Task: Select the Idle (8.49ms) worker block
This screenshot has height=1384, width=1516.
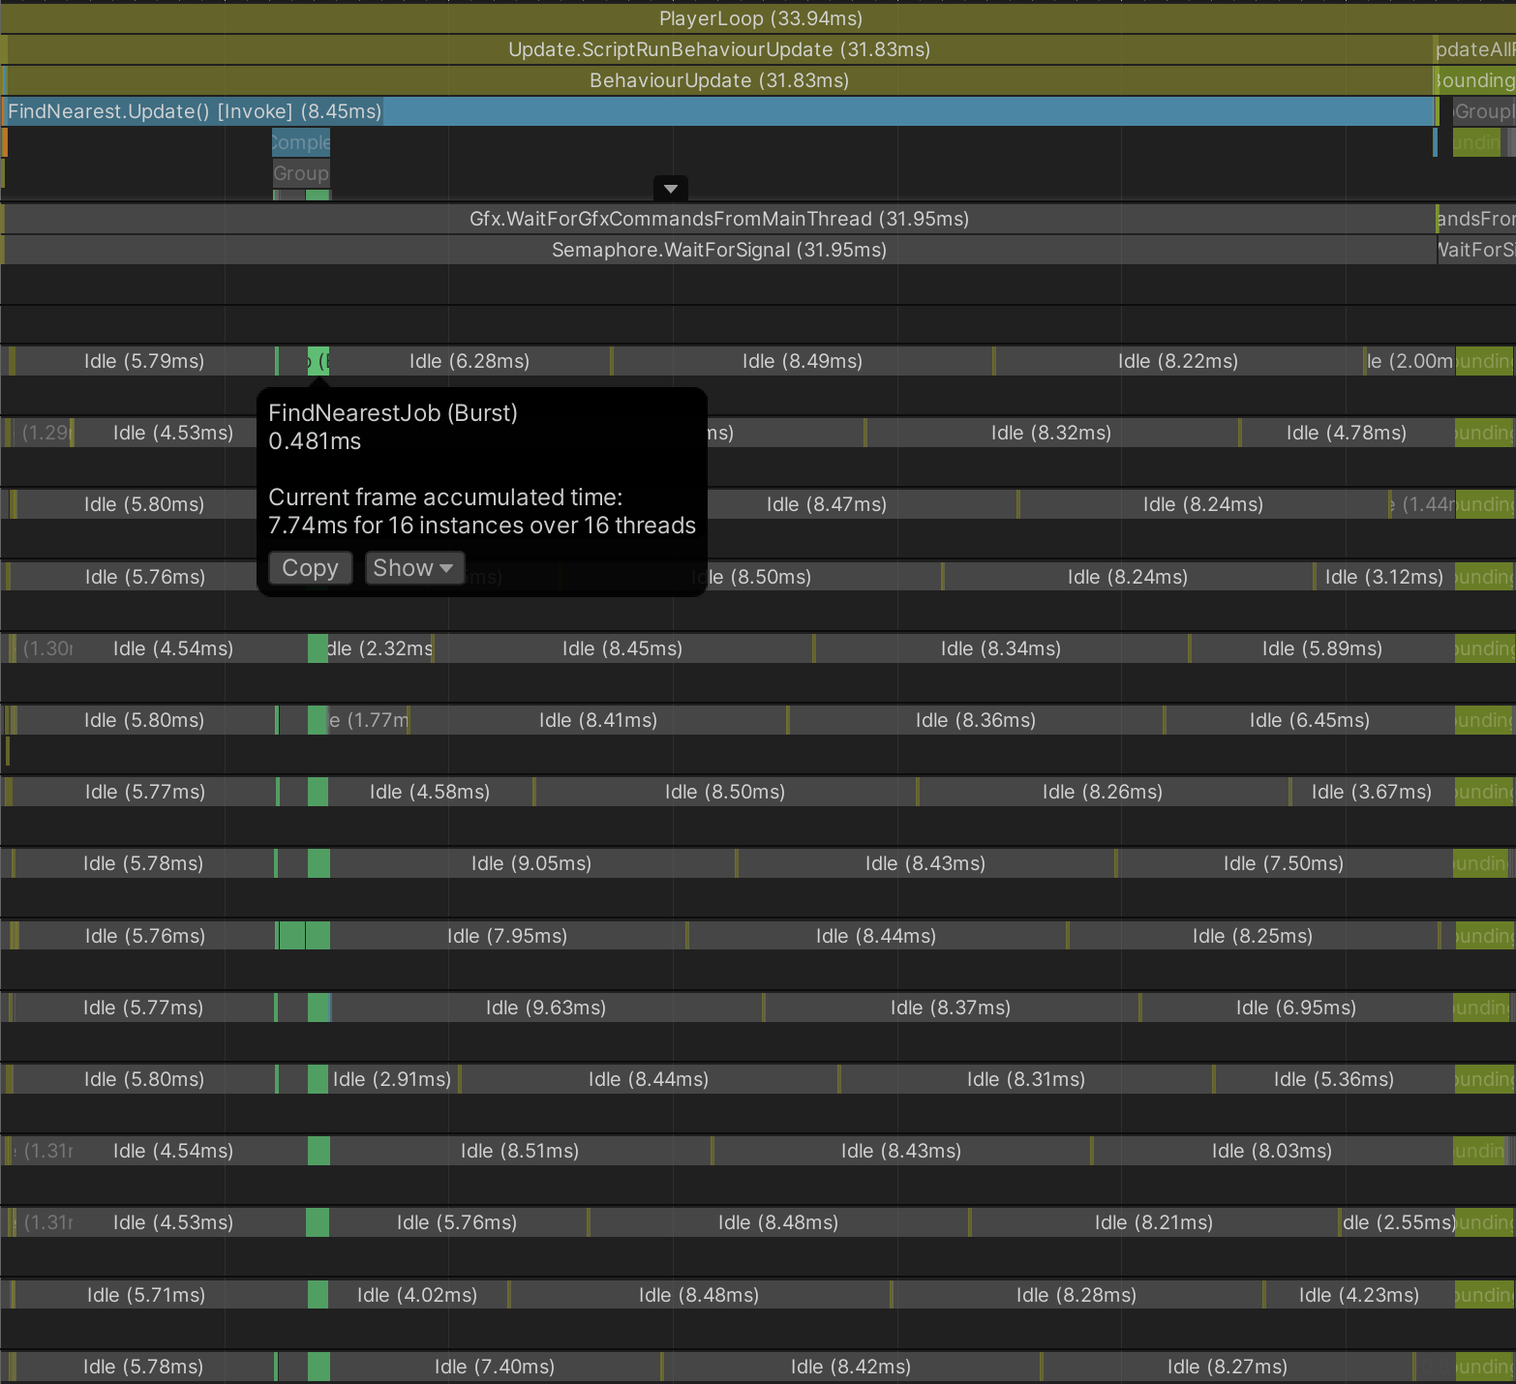Action: coord(802,361)
